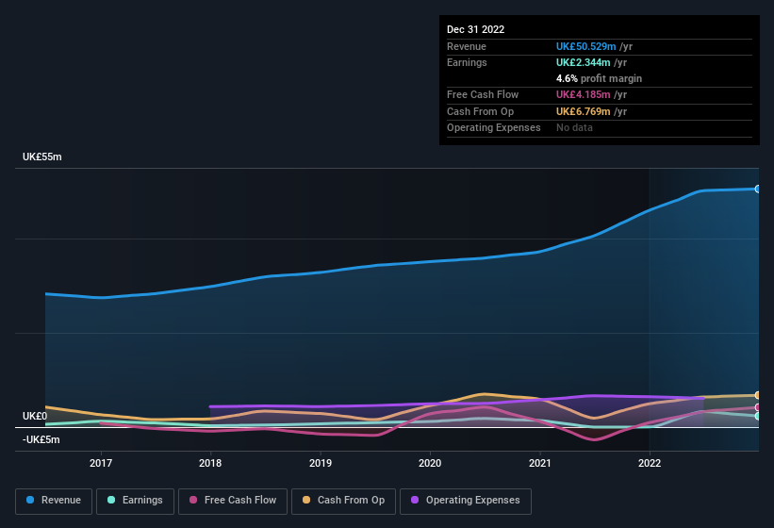
Task: Click the No data operating expenses value
Action: pos(574,128)
